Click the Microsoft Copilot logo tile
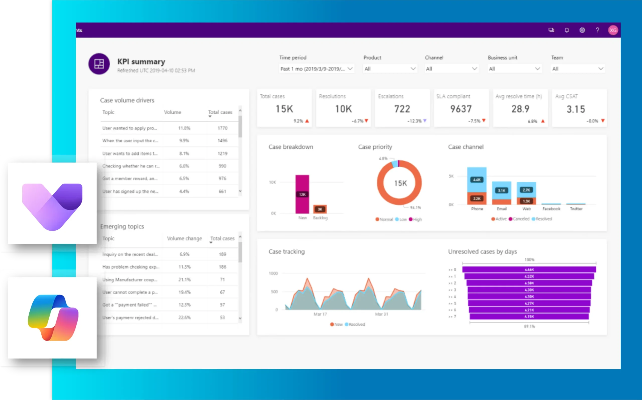This screenshot has height=400, width=642. tap(52, 318)
